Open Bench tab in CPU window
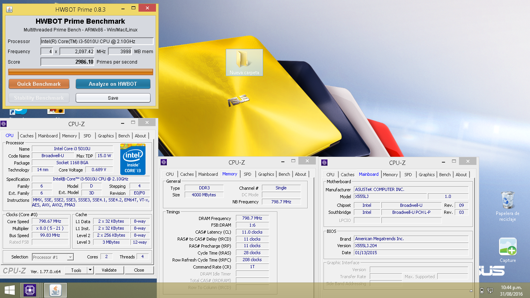Viewport: 530px width, 298px height. [124, 136]
